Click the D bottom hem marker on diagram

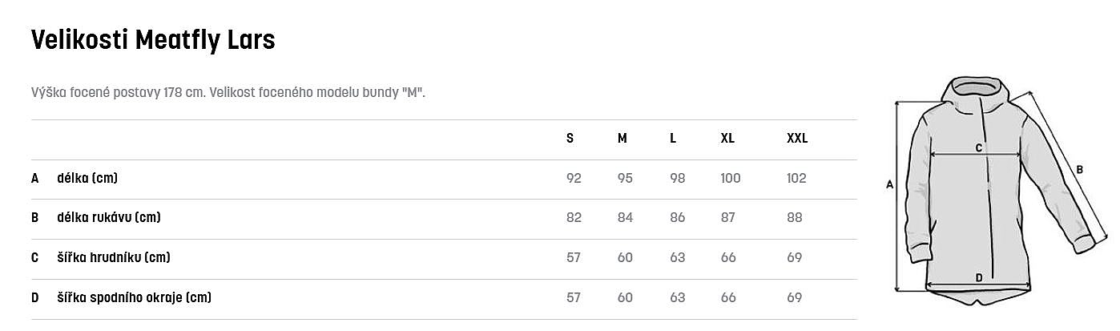point(978,278)
